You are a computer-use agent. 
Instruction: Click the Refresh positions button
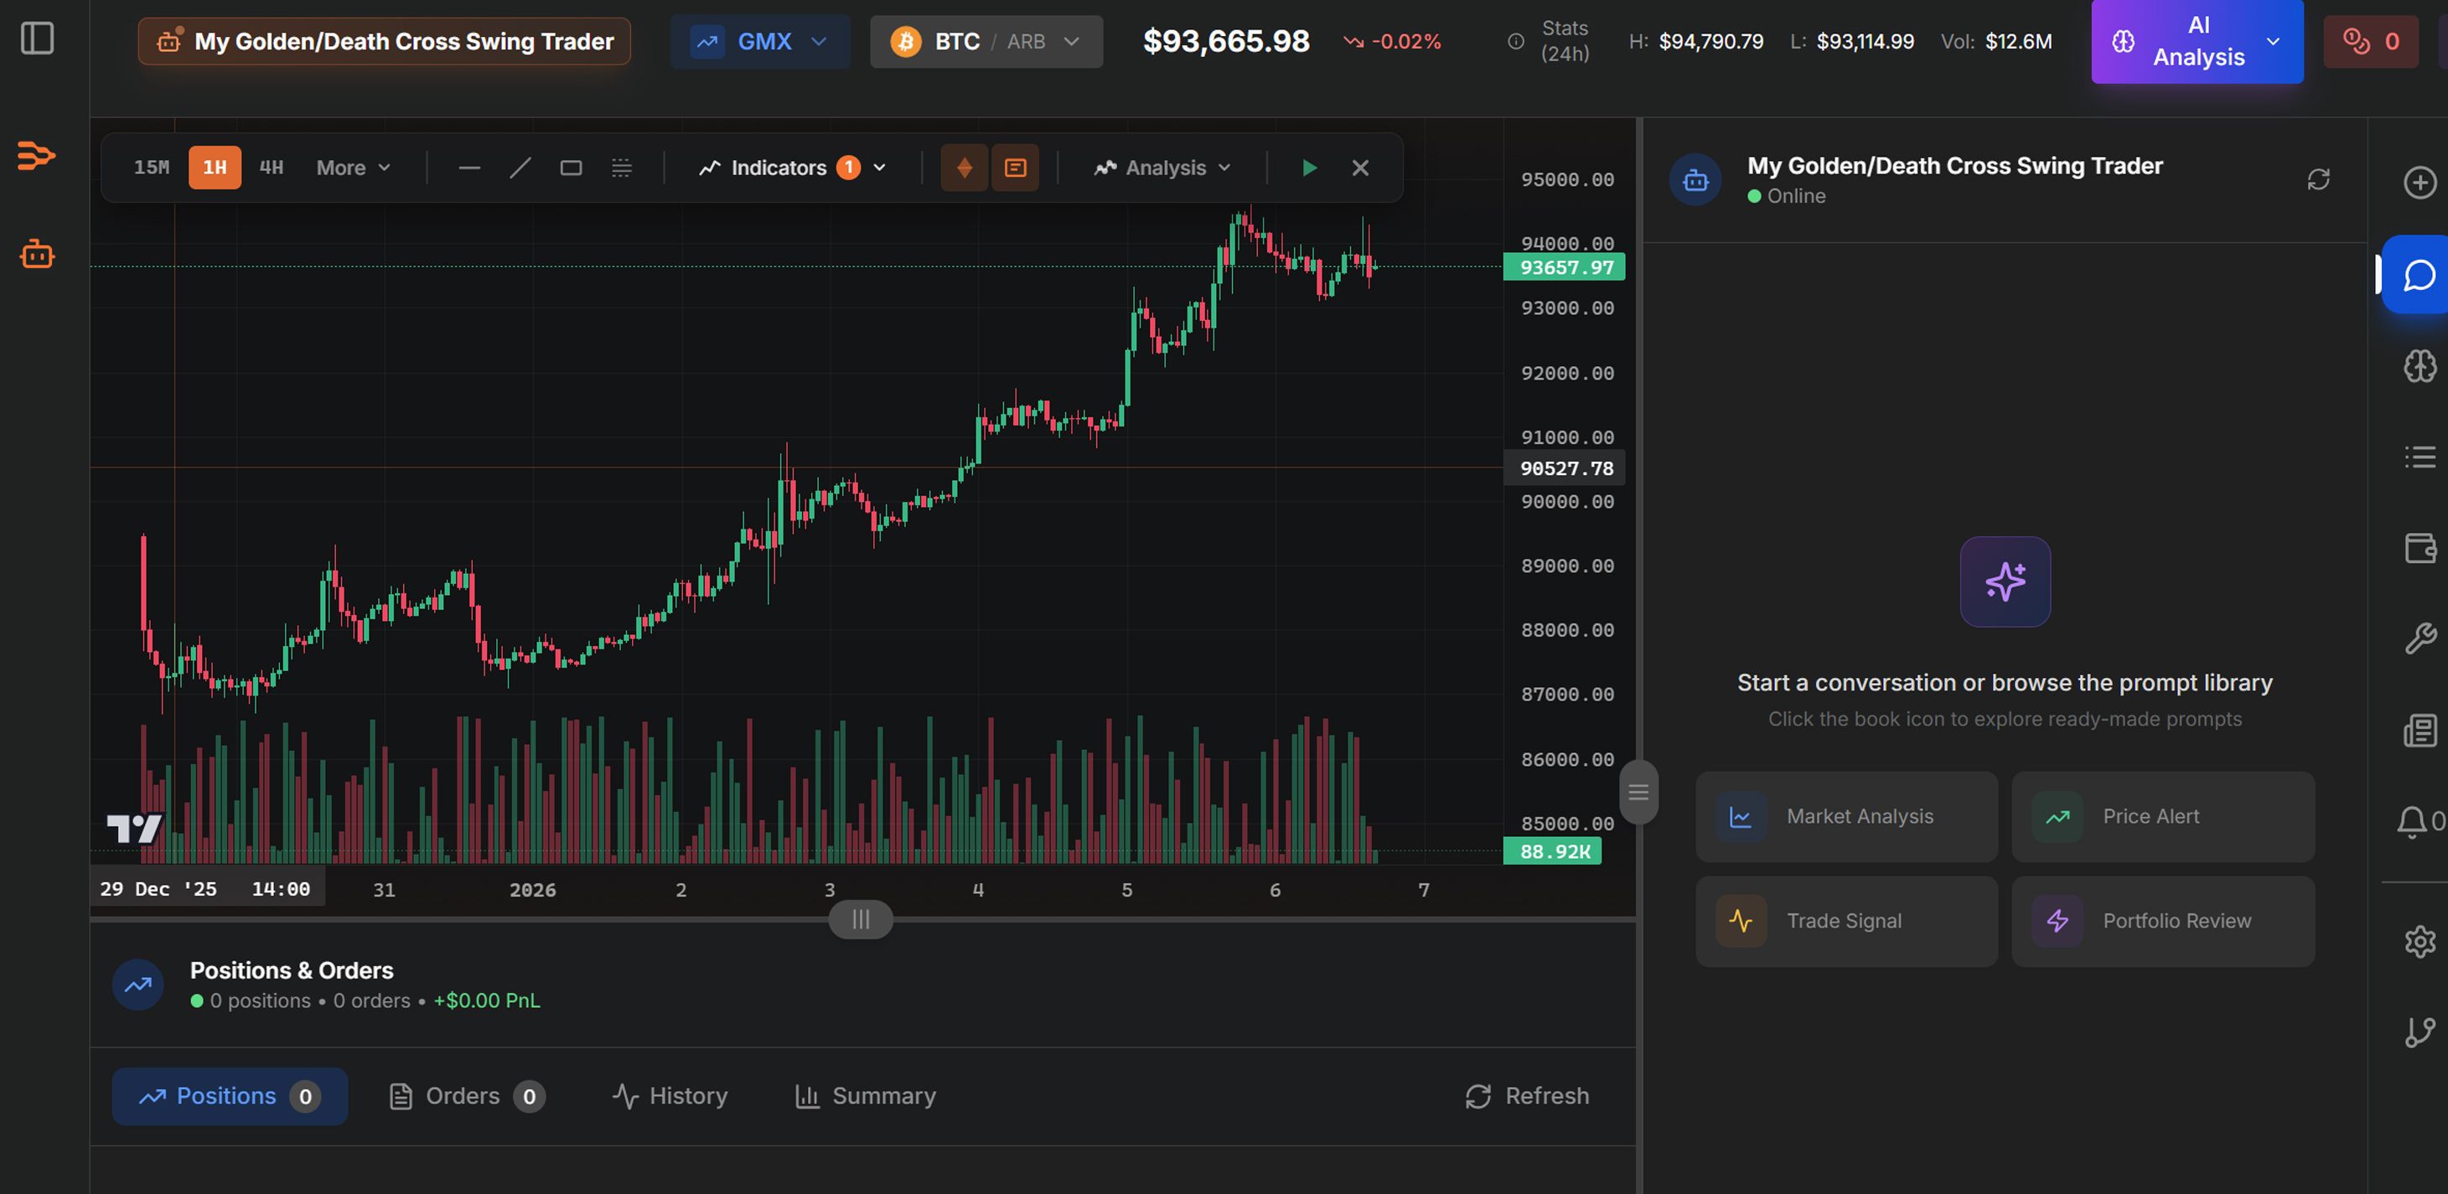point(1527,1096)
